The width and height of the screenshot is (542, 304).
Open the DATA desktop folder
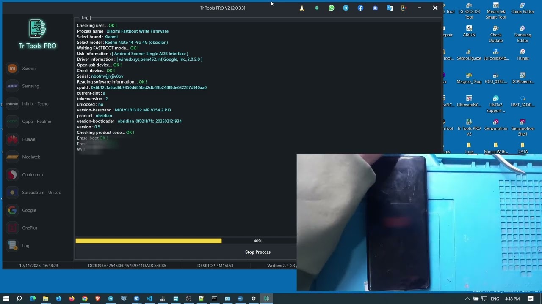[523, 148]
